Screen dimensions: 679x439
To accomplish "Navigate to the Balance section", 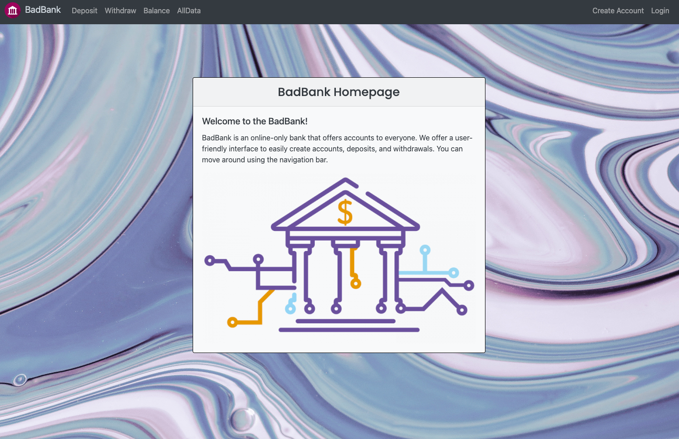I will click(156, 11).
